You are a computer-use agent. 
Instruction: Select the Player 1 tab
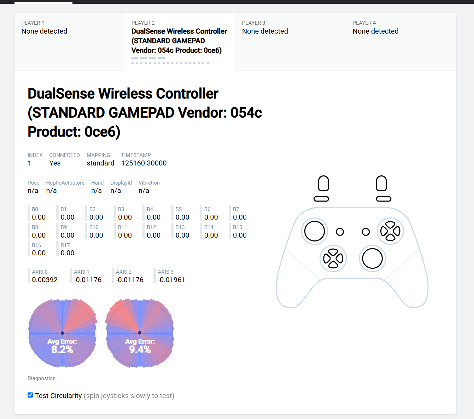pos(70,42)
